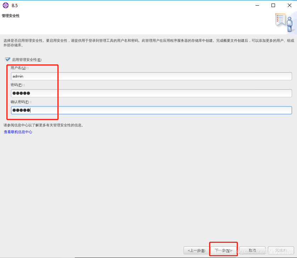The image size is (297, 258).
Task: Focus the 确认密码 confirm password field
Action: [151, 110]
